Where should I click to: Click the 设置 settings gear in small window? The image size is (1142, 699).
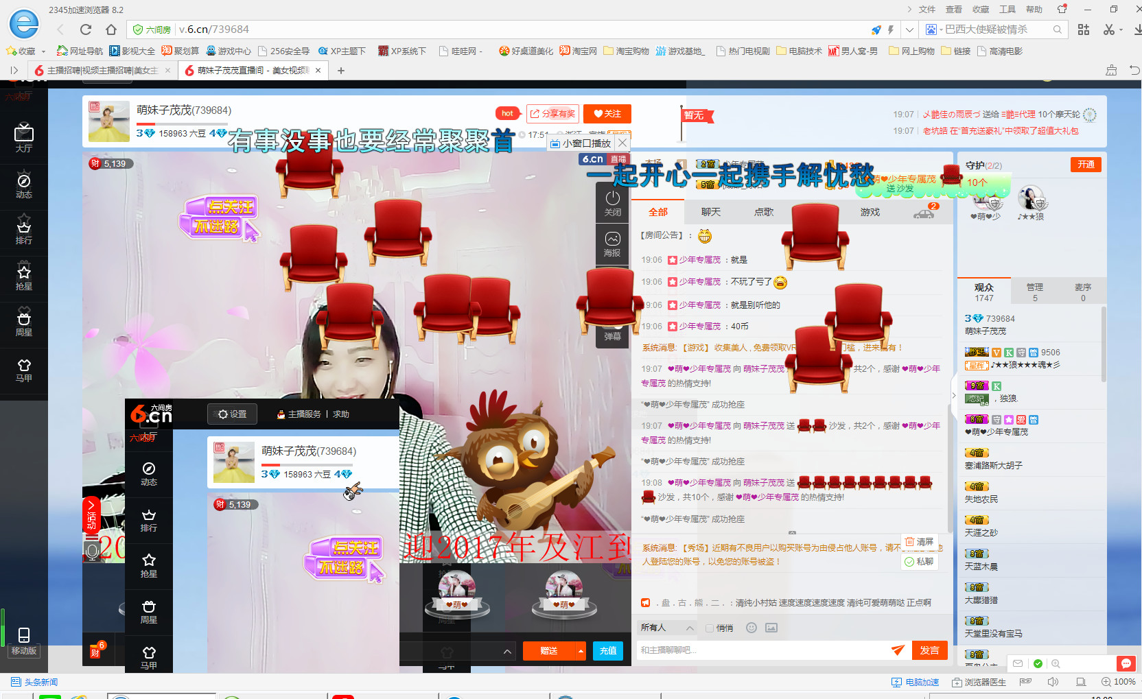(232, 414)
